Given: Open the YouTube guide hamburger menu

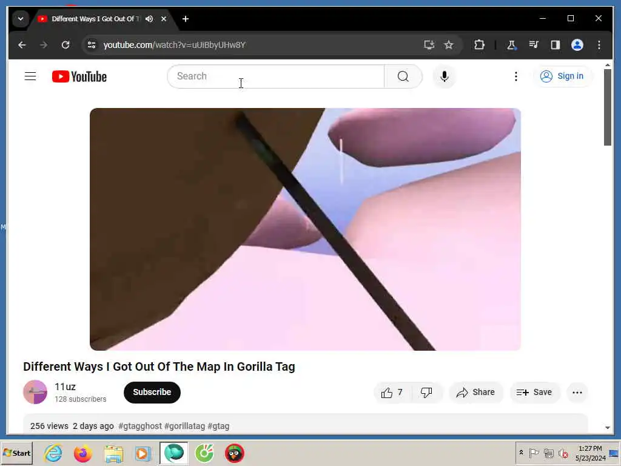Looking at the screenshot, I should 30,76.
